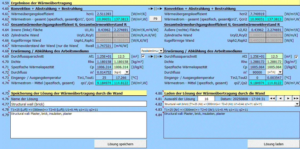Expand the saved solution selection list
Screen dimensions: 300x149
point(297,104)
